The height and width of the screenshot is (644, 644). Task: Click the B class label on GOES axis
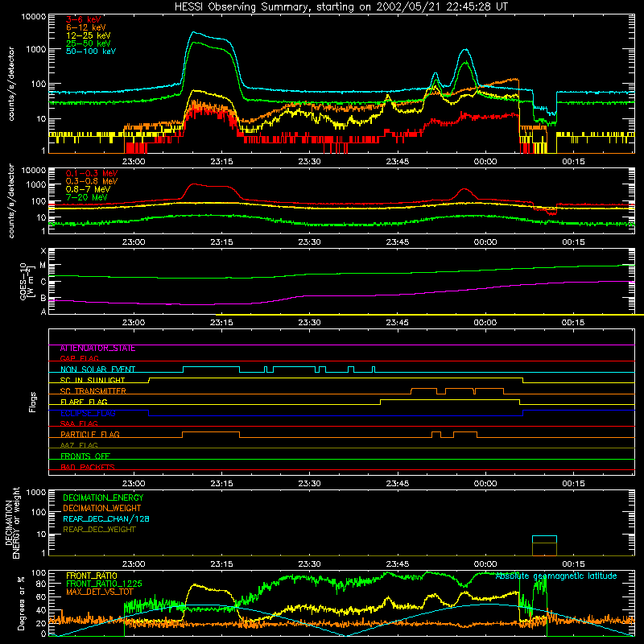click(43, 299)
